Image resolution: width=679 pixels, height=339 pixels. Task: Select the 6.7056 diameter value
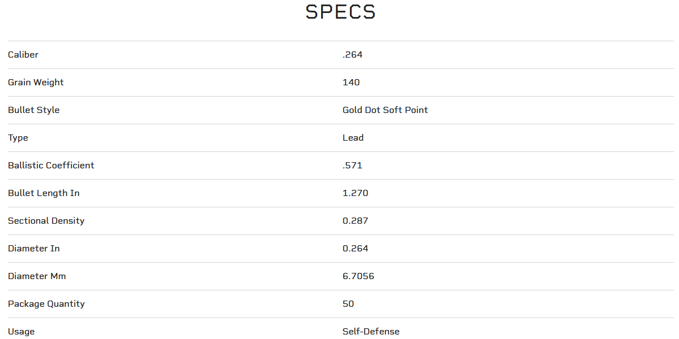point(358,276)
